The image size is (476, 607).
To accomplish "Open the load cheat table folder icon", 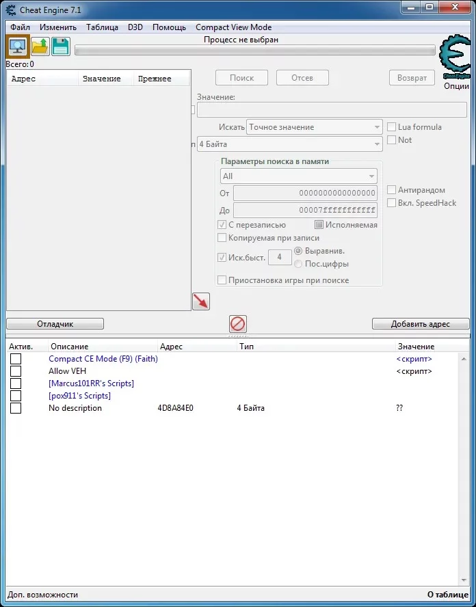I will coord(40,46).
